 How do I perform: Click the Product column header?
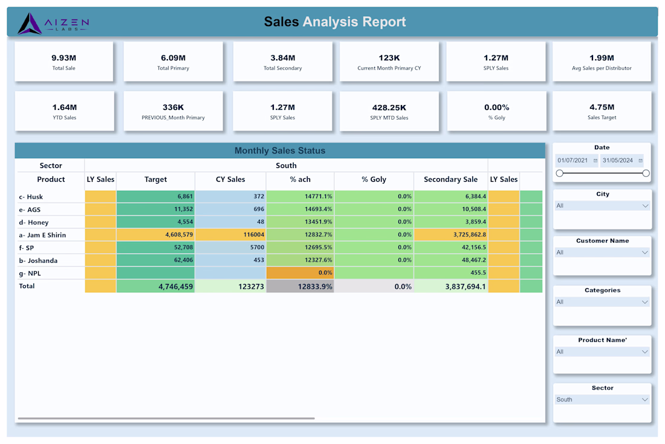[51, 179]
